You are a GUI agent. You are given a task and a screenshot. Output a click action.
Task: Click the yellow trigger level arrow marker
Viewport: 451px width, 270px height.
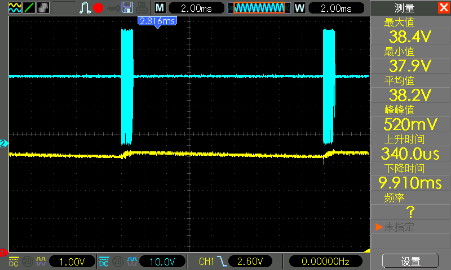pyautogui.click(x=367, y=251)
